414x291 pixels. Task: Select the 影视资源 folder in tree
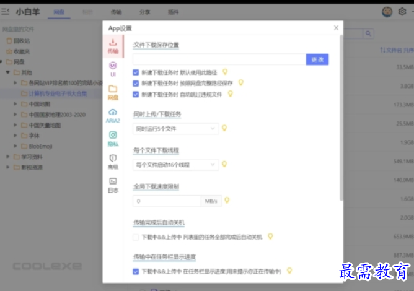pos(32,167)
